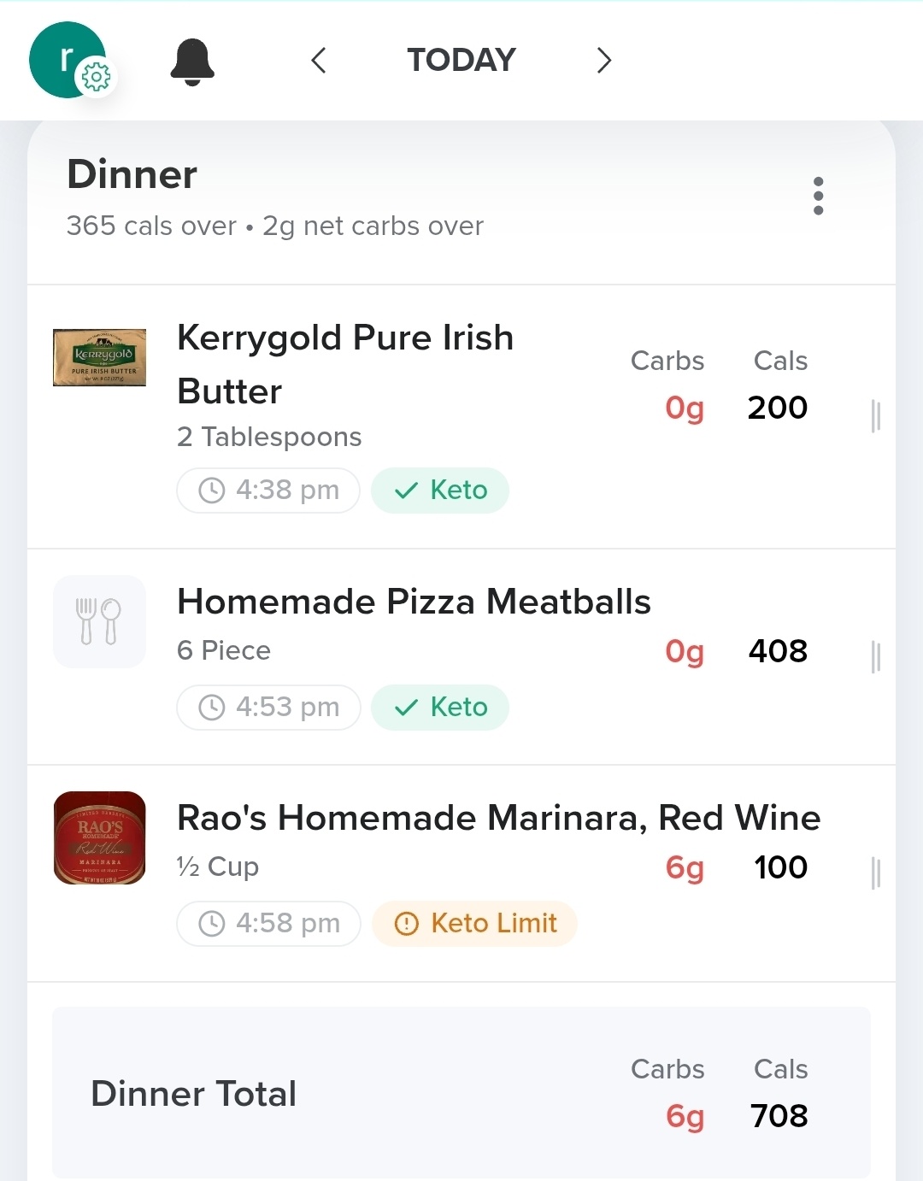
Task: Tap the Rao's marinara jar thumbnail
Action: pos(99,837)
